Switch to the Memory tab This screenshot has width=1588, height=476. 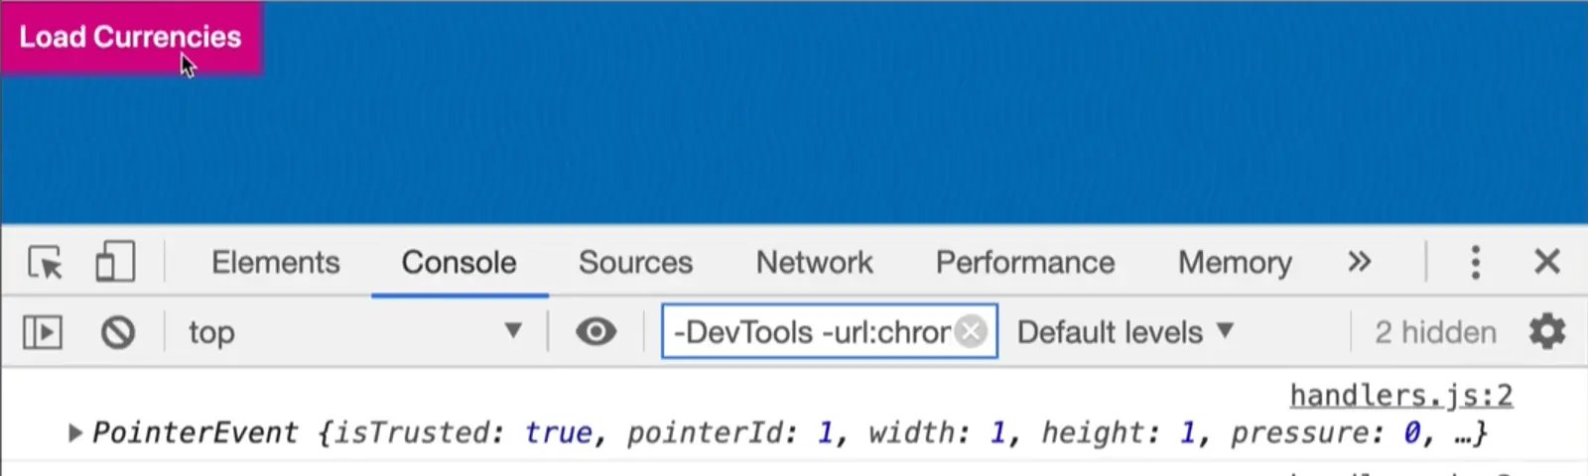[1235, 263]
